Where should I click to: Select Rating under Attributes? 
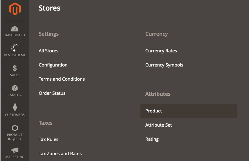152,139
